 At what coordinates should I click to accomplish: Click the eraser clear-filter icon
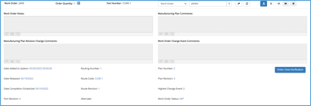[x=238, y=4]
